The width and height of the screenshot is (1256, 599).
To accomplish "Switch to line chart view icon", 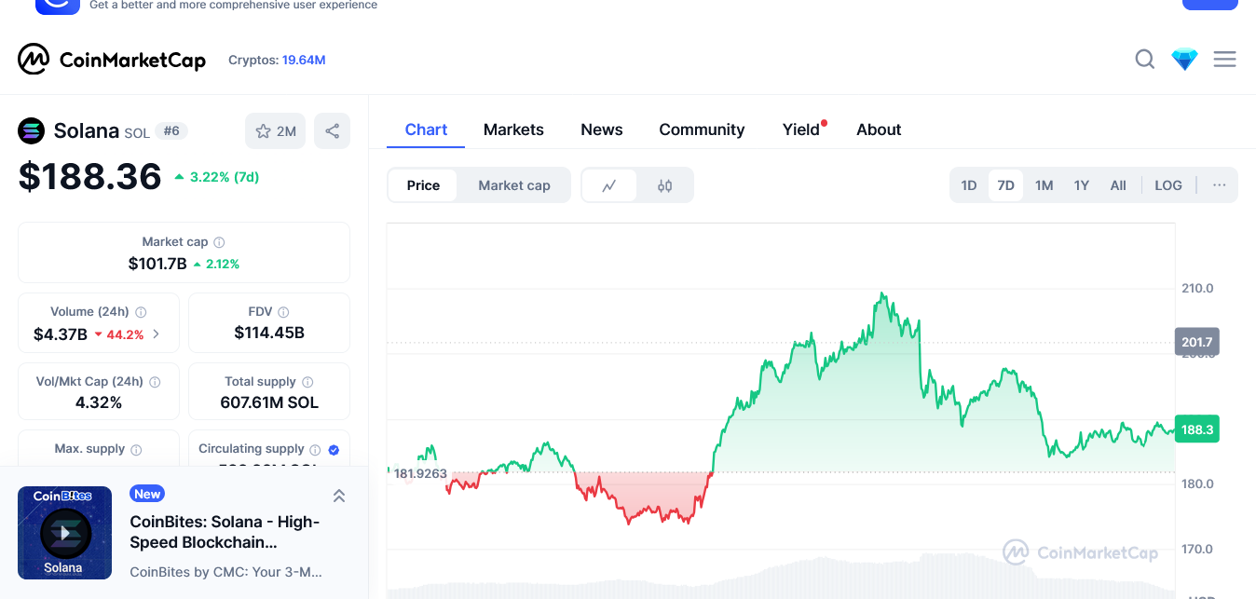I will (x=609, y=185).
